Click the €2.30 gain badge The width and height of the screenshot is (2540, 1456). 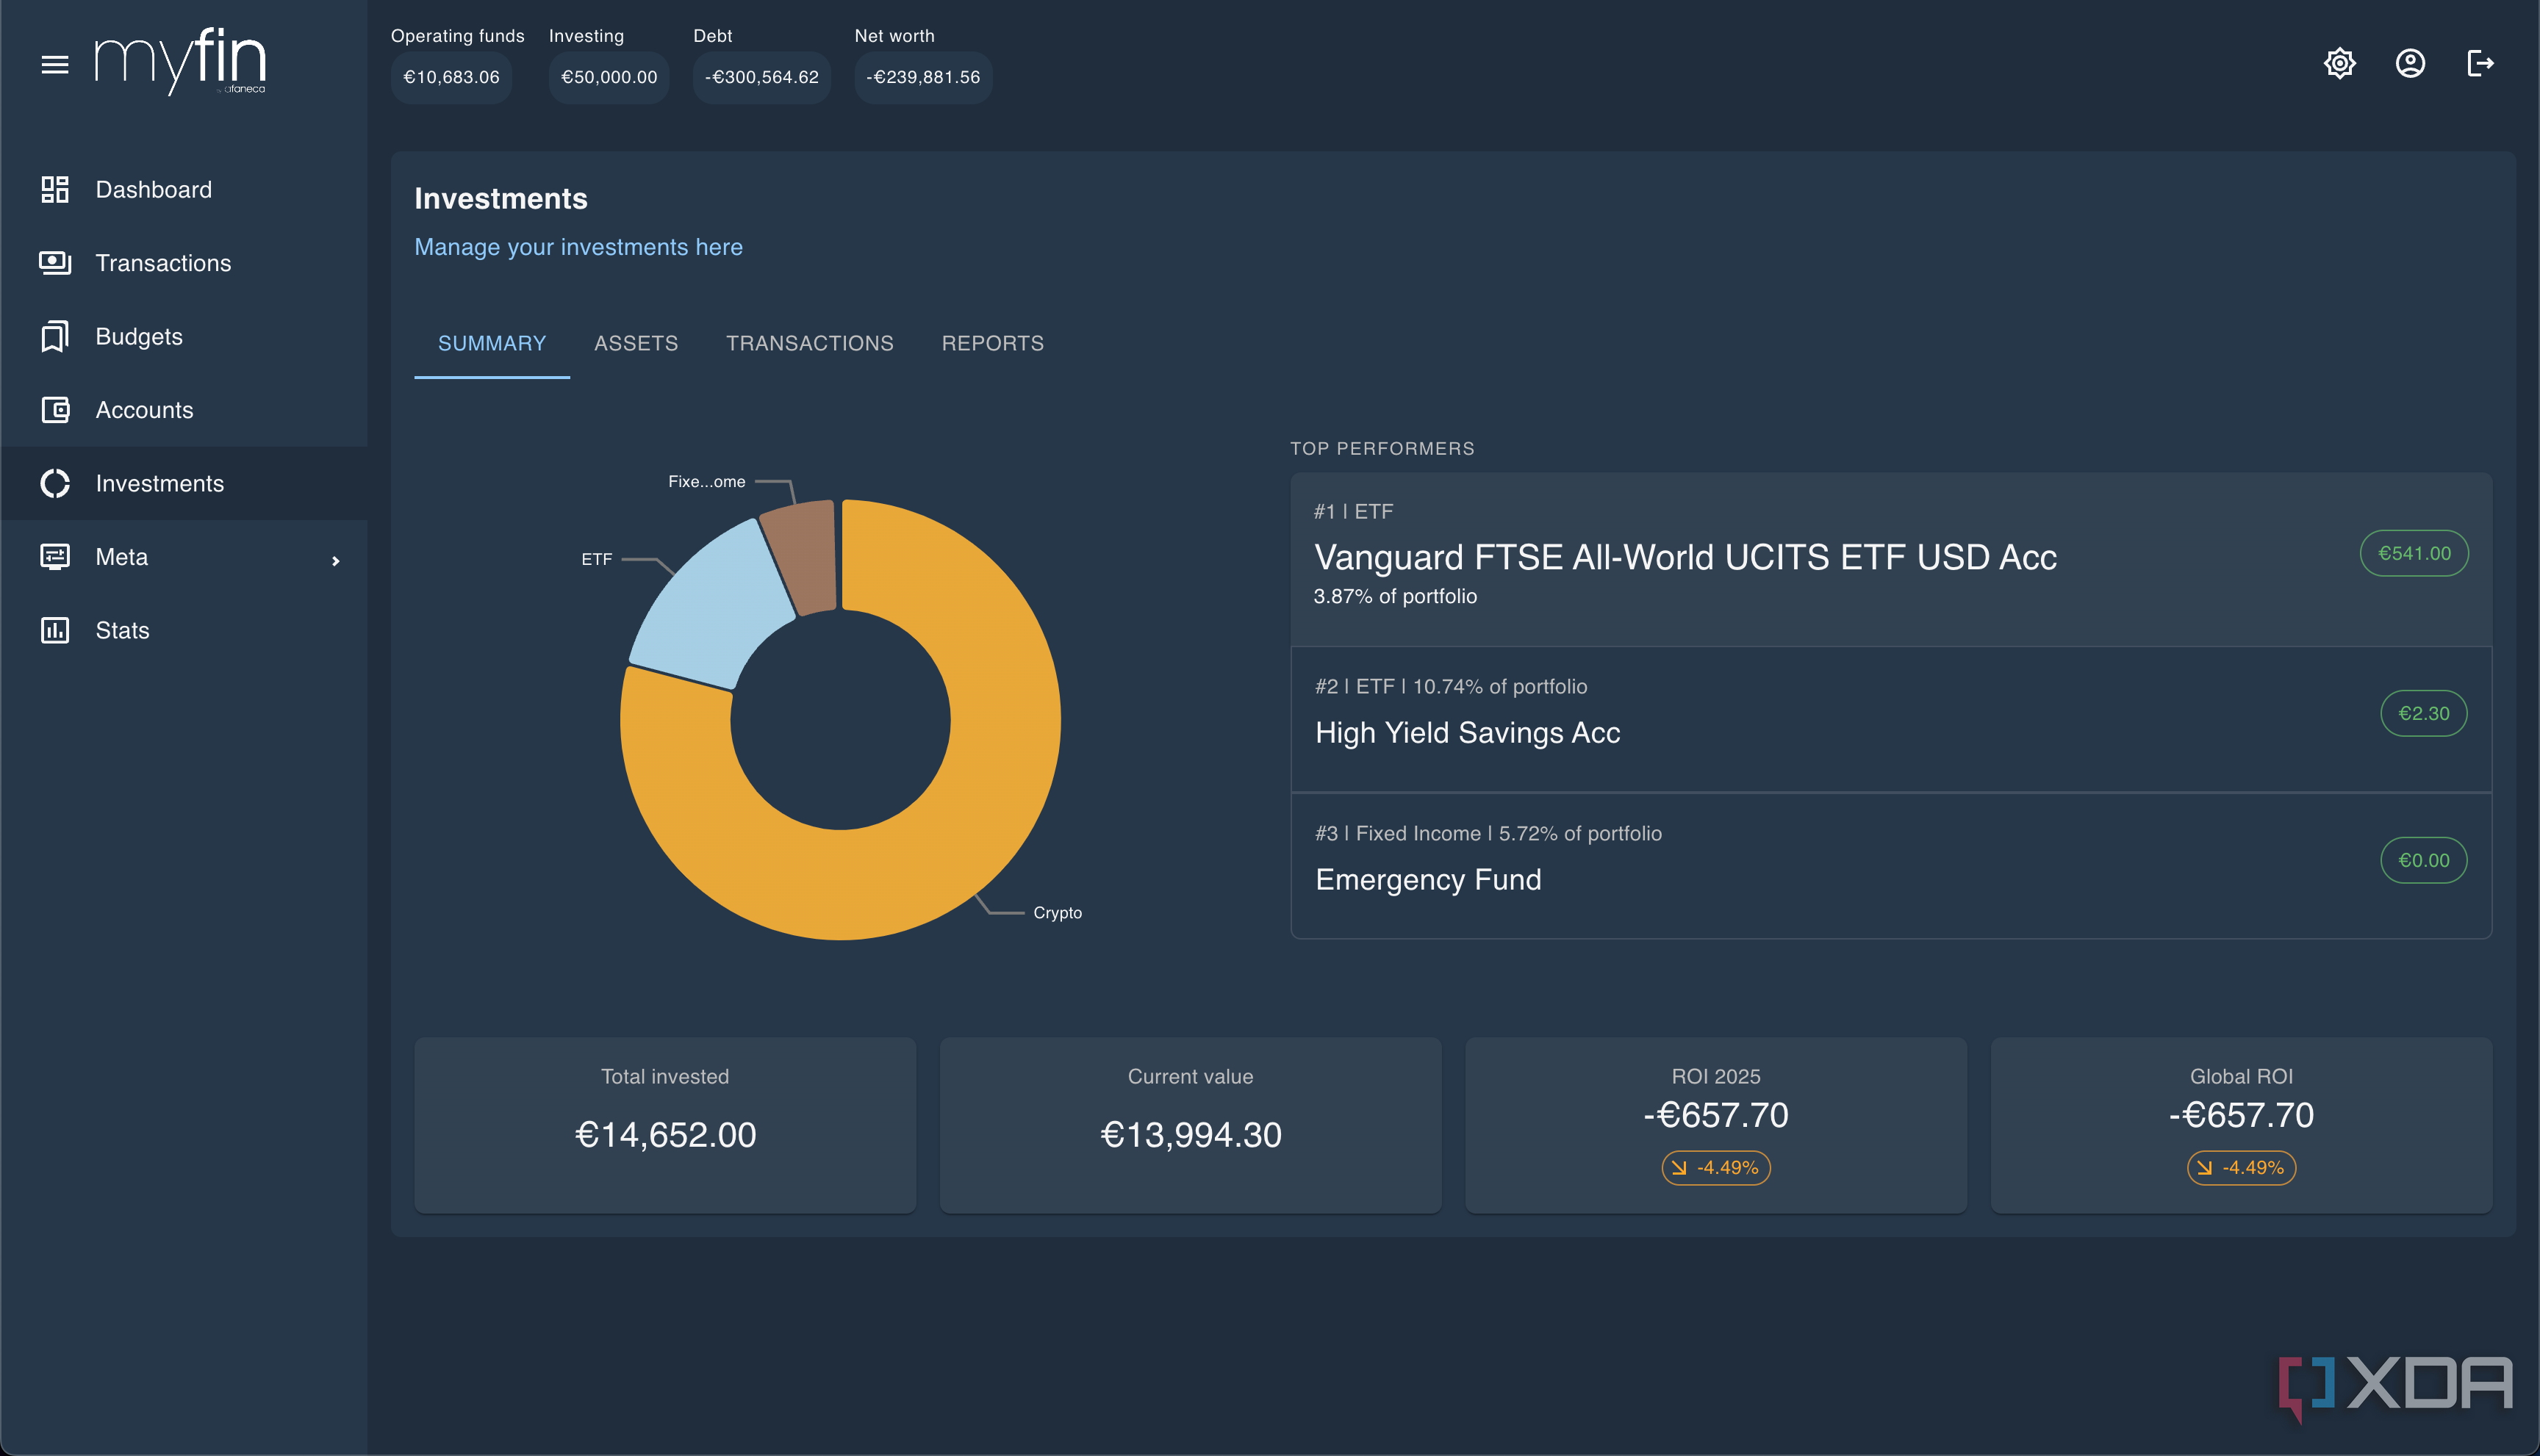tap(2423, 713)
